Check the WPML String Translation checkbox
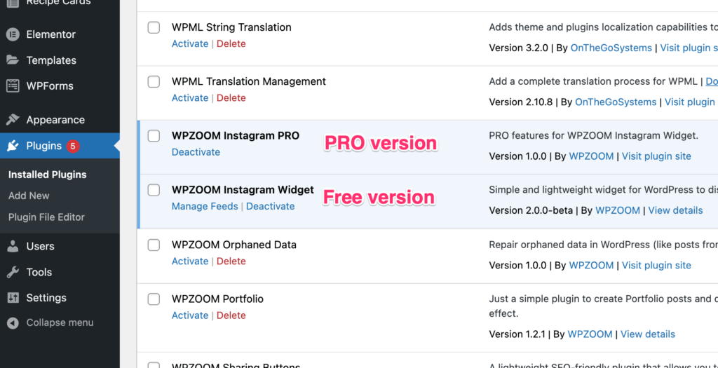Viewport: 718px width, 368px height. [154, 27]
